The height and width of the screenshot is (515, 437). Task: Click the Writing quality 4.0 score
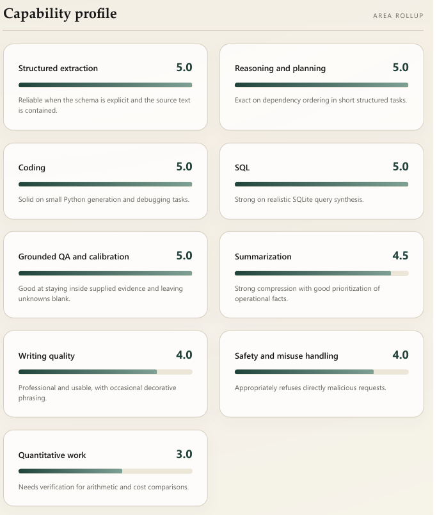click(x=184, y=356)
